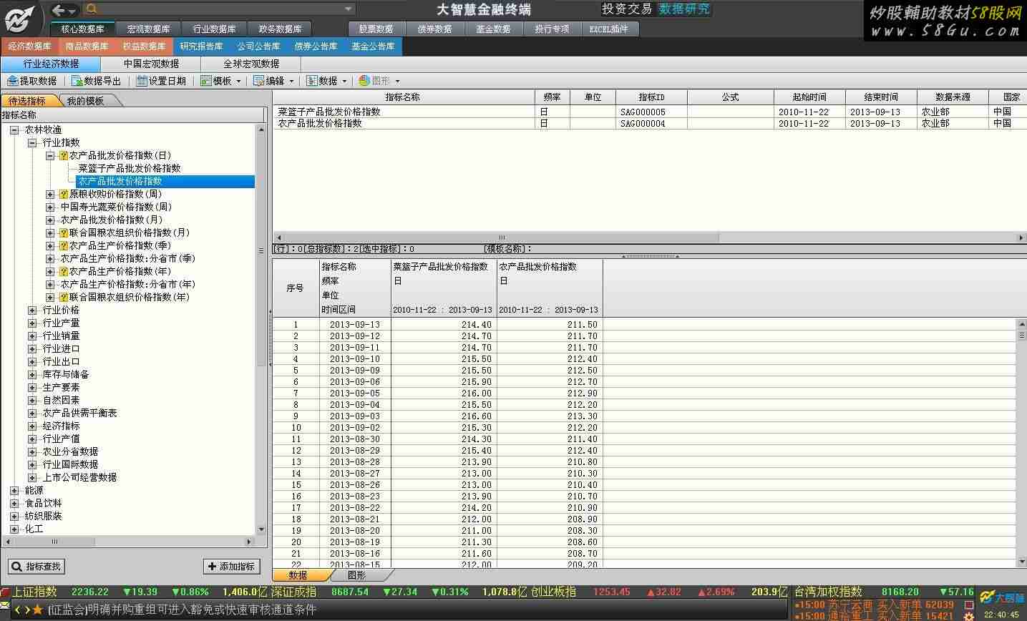Click the yellow icon beside 农产品批发价格指数(日)
The width and height of the screenshot is (1027, 621).
click(x=64, y=155)
